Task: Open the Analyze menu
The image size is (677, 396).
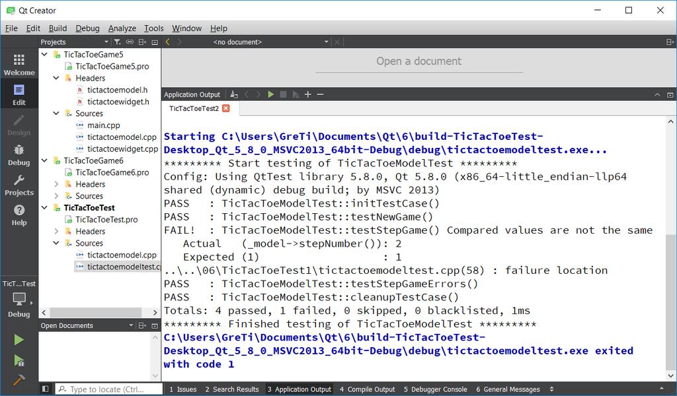Action: click(122, 28)
